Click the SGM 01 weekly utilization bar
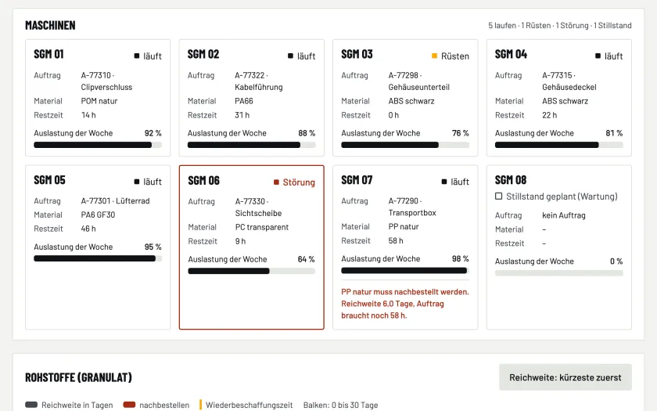The height and width of the screenshot is (411, 657). (x=98, y=145)
